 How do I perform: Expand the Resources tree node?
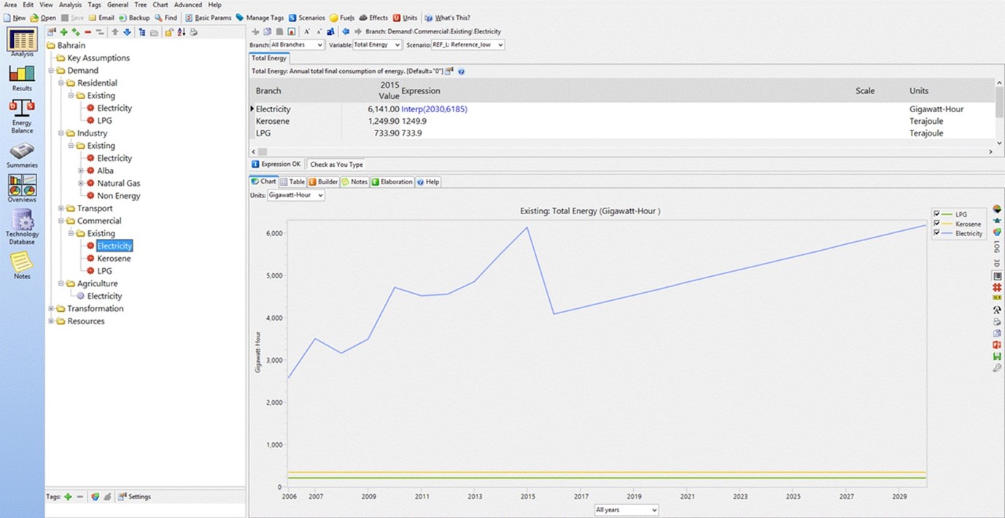pos(51,321)
